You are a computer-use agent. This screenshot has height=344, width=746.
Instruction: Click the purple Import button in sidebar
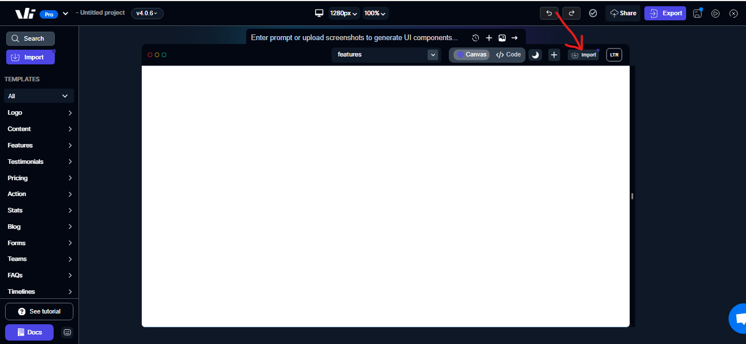point(30,57)
